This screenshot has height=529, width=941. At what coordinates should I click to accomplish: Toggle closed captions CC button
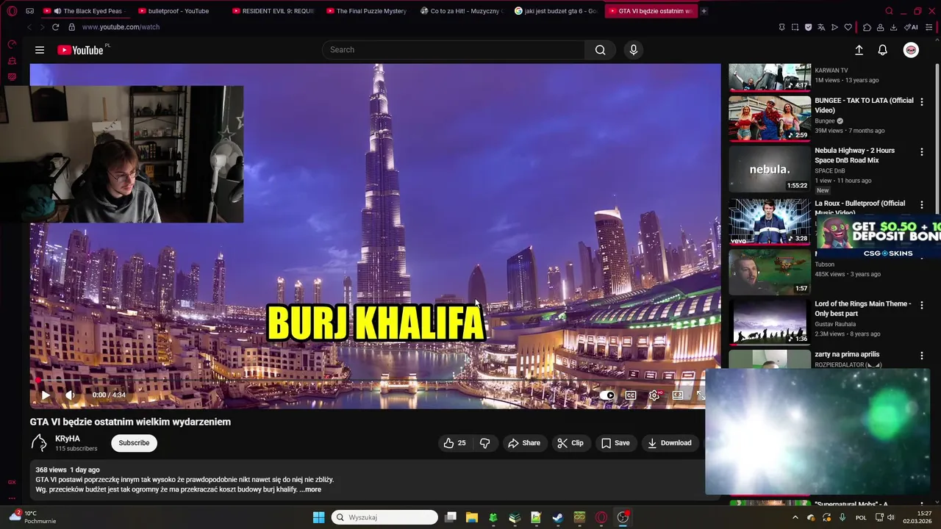tap(631, 395)
